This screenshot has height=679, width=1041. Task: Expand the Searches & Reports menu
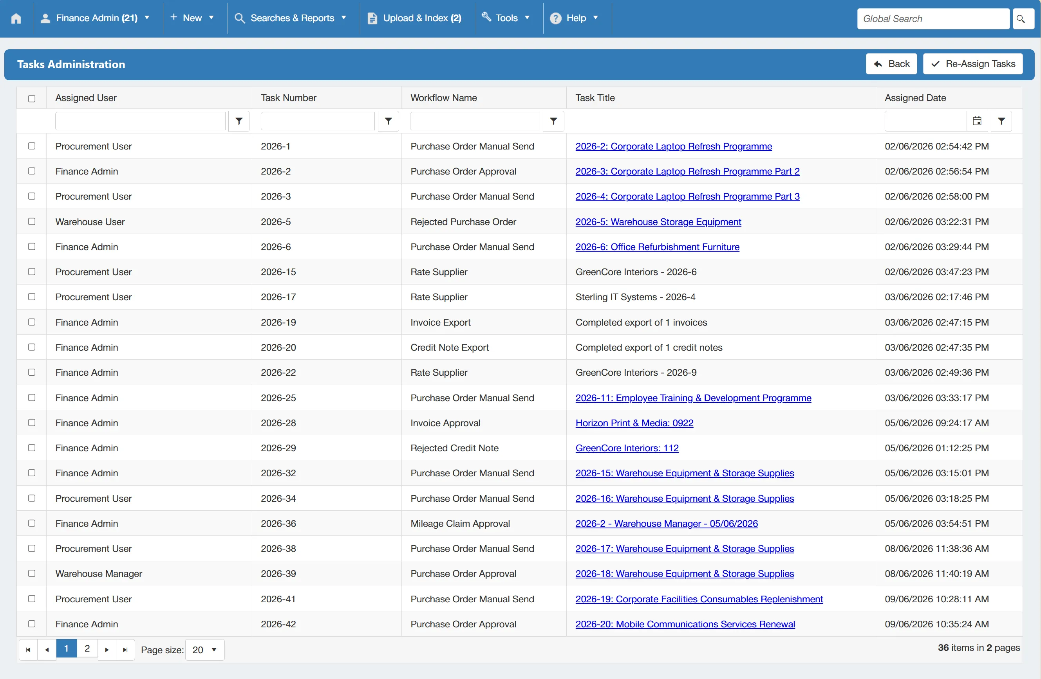[291, 18]
